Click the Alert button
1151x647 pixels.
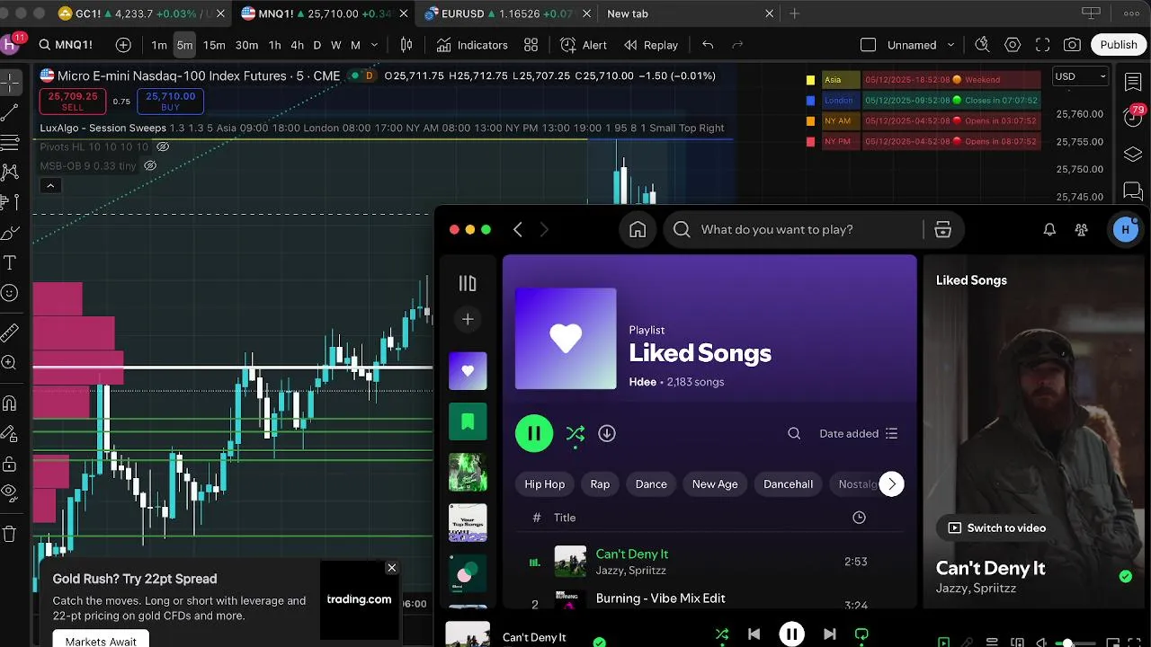[x=584, y=45]
